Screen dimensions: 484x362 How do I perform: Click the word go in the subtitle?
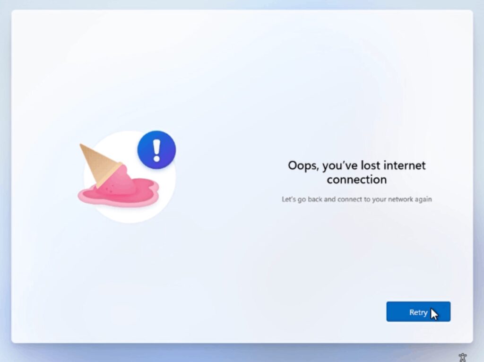[x=302, y=200]
